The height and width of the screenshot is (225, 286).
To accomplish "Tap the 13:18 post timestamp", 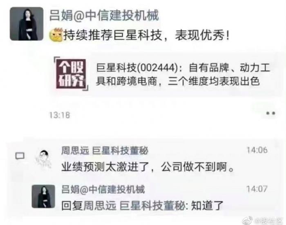I will coord(60,115).
